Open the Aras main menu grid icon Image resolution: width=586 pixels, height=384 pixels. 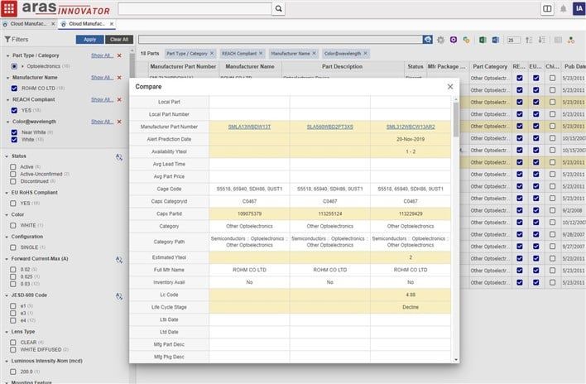8,8
